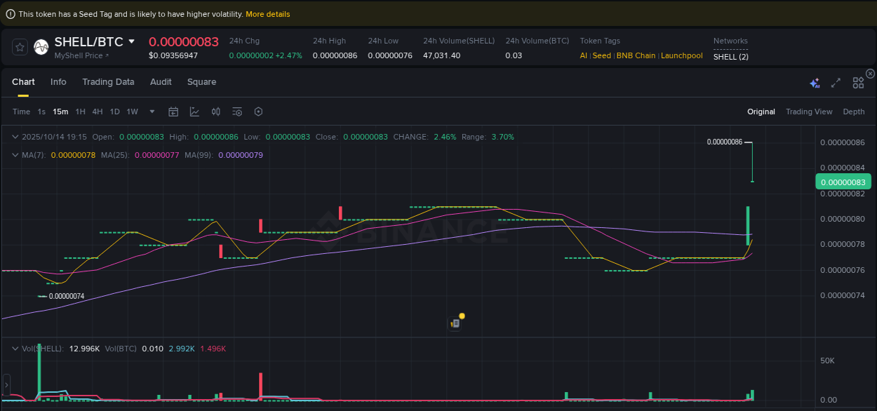The width and height of the screenshot is (877, 411).
Task: Toggle the favorite star for SHELL/BTC
Action: (x=19, y=47)
